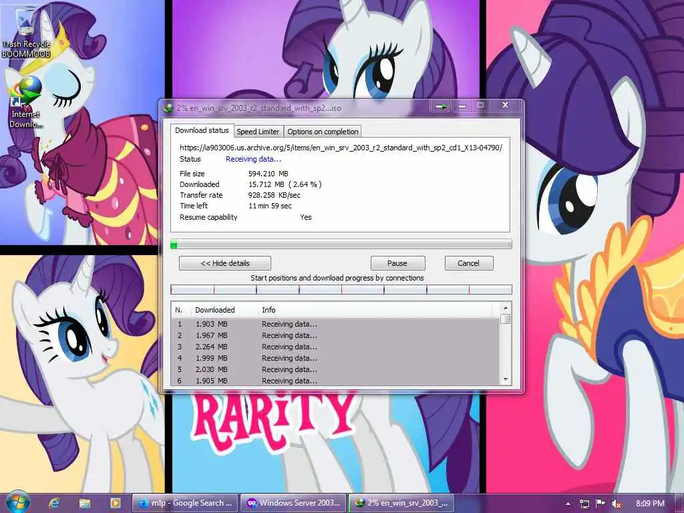Click the disabled maximize button of download window

pyautogui.click(x=481, y=106)
